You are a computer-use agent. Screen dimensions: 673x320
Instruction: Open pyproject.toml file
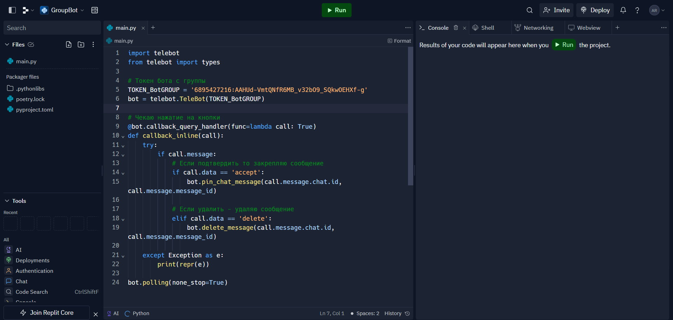click(52, 109)
